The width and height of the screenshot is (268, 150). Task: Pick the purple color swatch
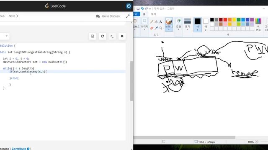click(x=252, y=20)
